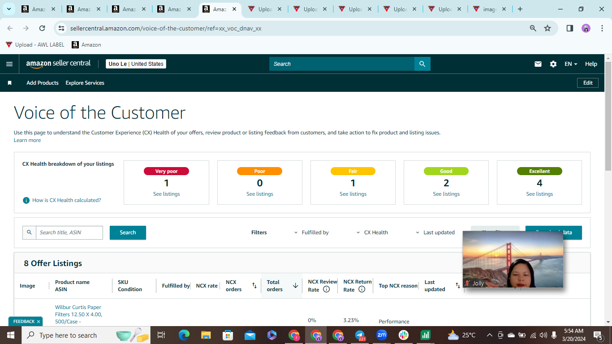
Task: Expand the Last updated filter dropdown
Action: click(x=435, y=232)
